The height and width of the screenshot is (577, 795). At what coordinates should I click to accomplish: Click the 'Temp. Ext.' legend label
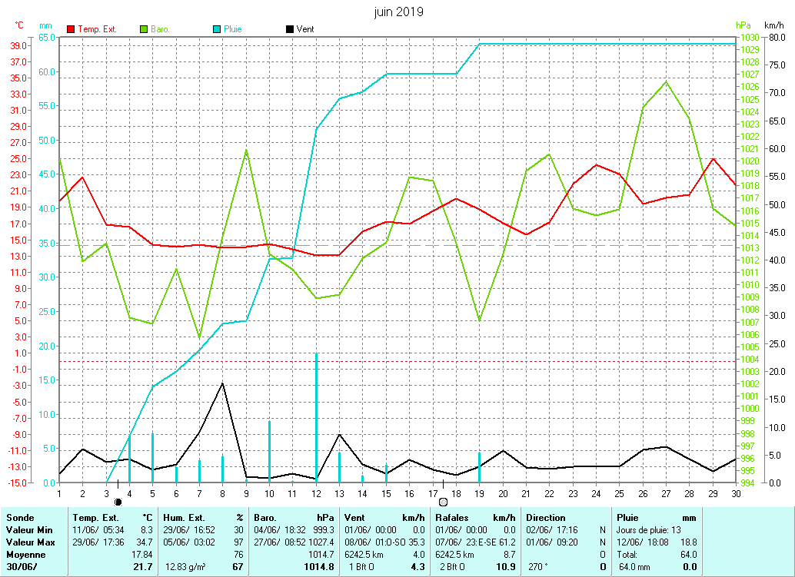pos(98,29)
